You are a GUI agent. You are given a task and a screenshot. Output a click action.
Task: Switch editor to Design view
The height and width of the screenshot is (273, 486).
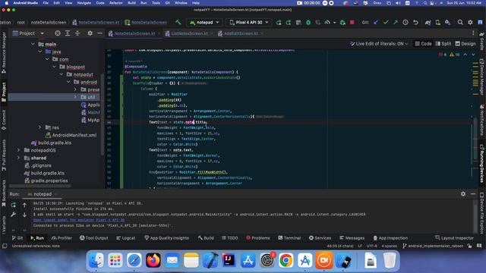coord(465,44)
